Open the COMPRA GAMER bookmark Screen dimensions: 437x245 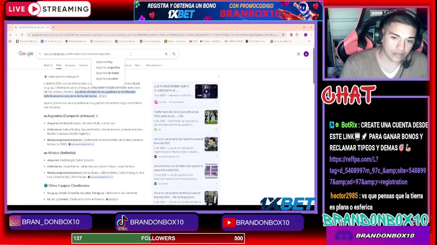coord(233,41)
